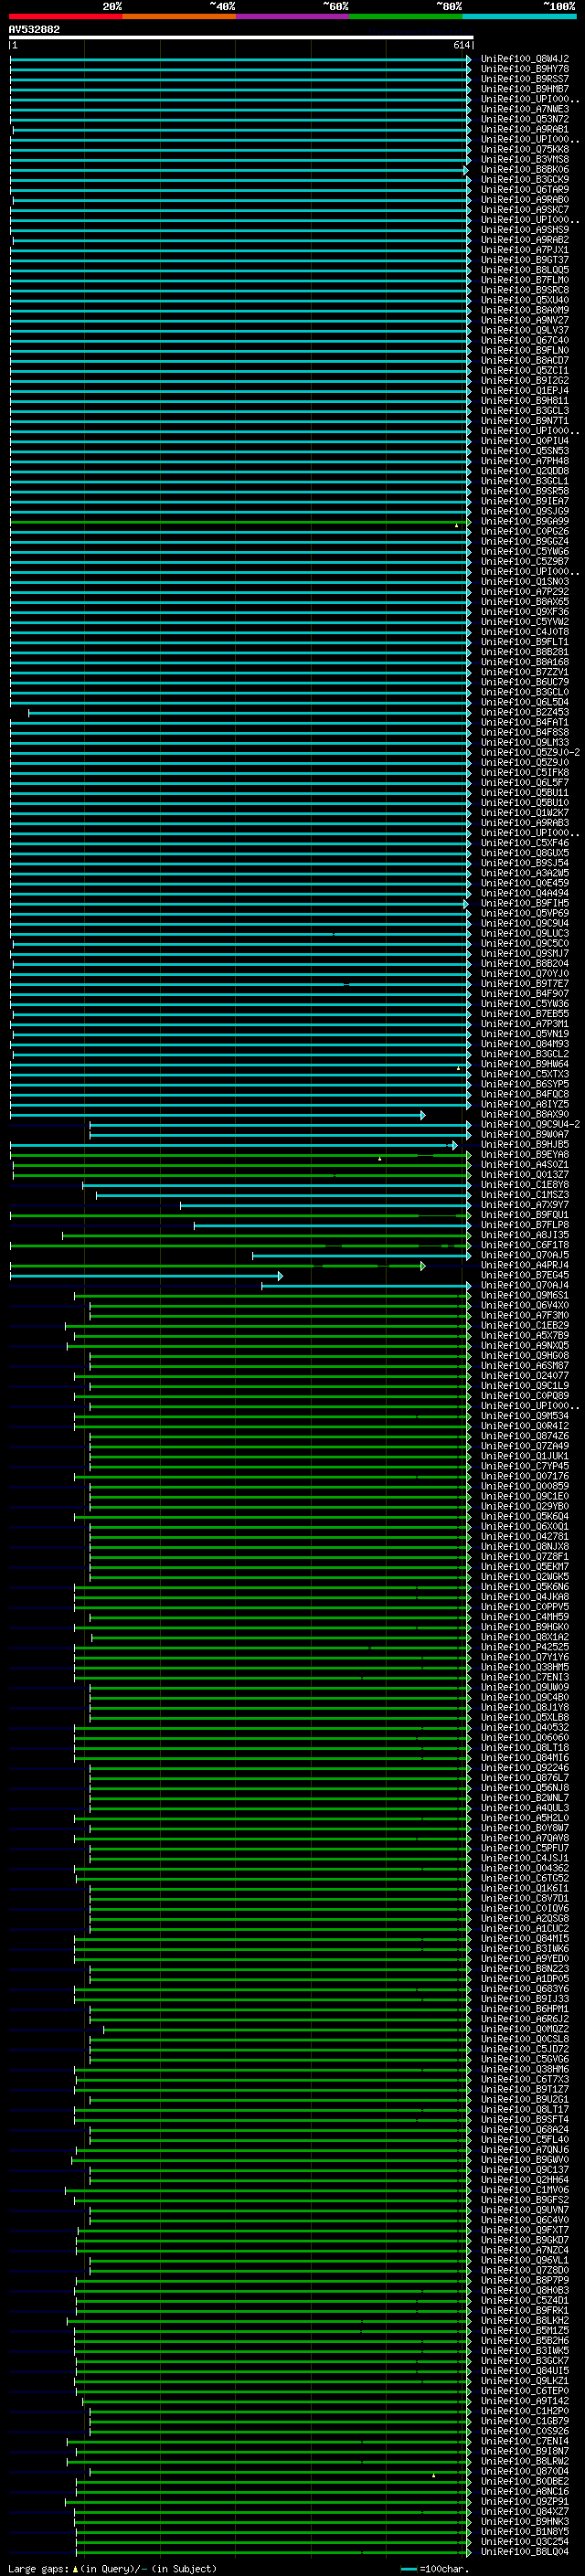The image size is (585, 2576).
Task: Select the UniRef100_A8IYZ5 label
Action: click(x=525, y=1105)
